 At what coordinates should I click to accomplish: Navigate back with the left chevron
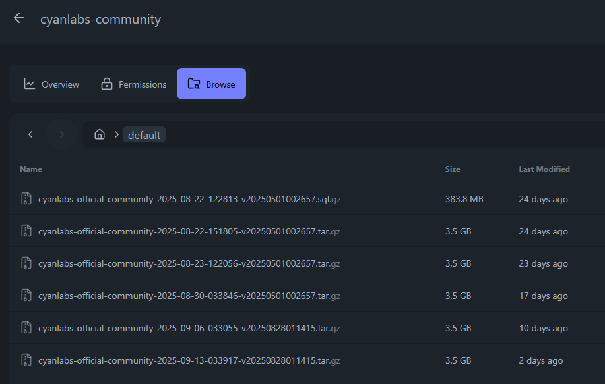click(30, 134)
